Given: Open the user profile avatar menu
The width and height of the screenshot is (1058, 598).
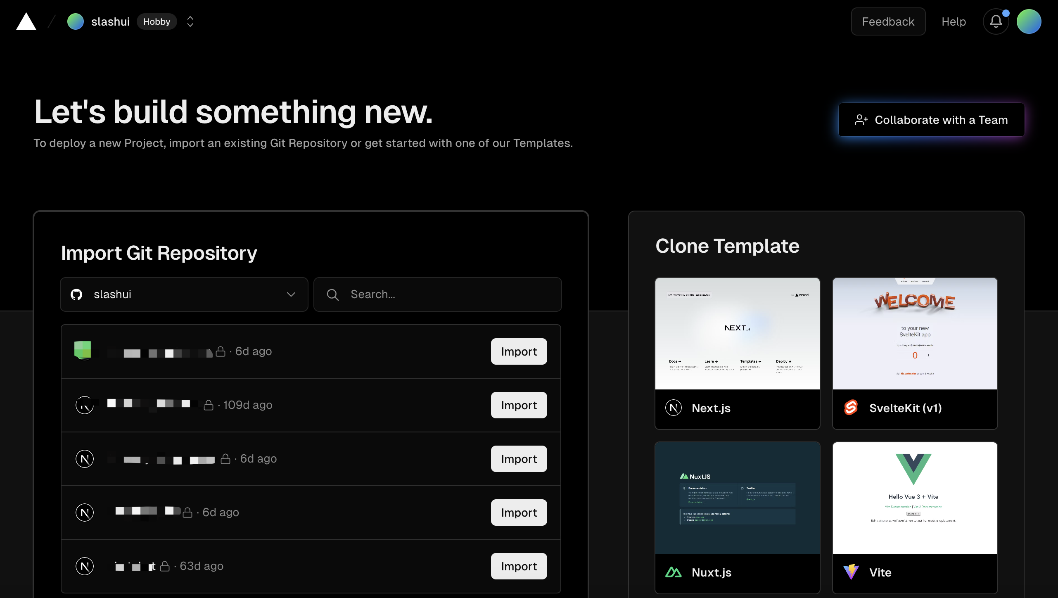Looking at the screenshot, I should pos(1029,21).
